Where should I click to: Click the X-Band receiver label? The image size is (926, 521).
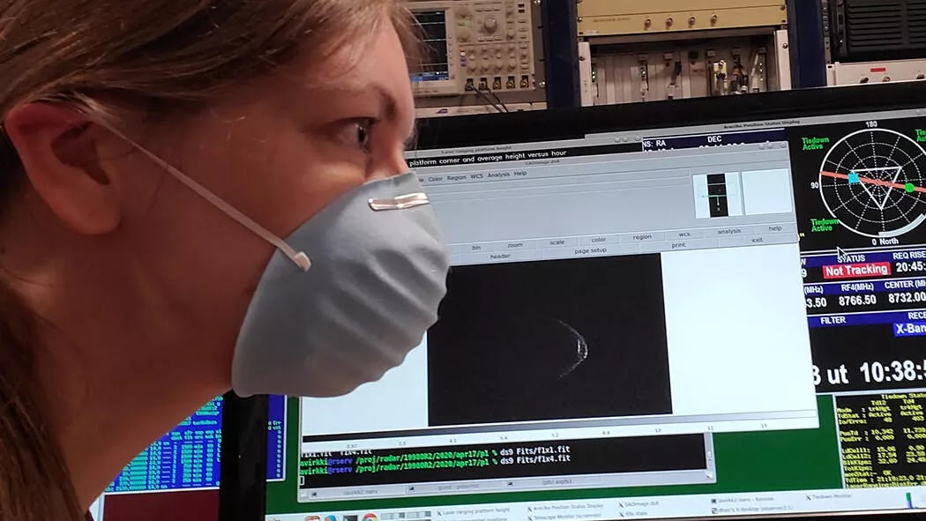point(910,329)
